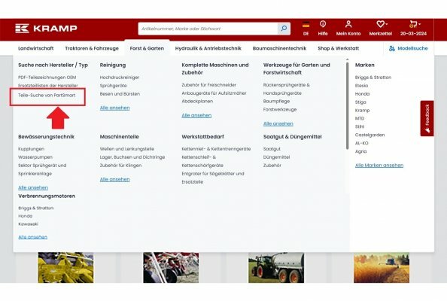Image resolution: width=447 pixels, height=301 pixels.
Task: Click Alle ansehen under Verbrennungsmotoren
Action: [33, 237]
